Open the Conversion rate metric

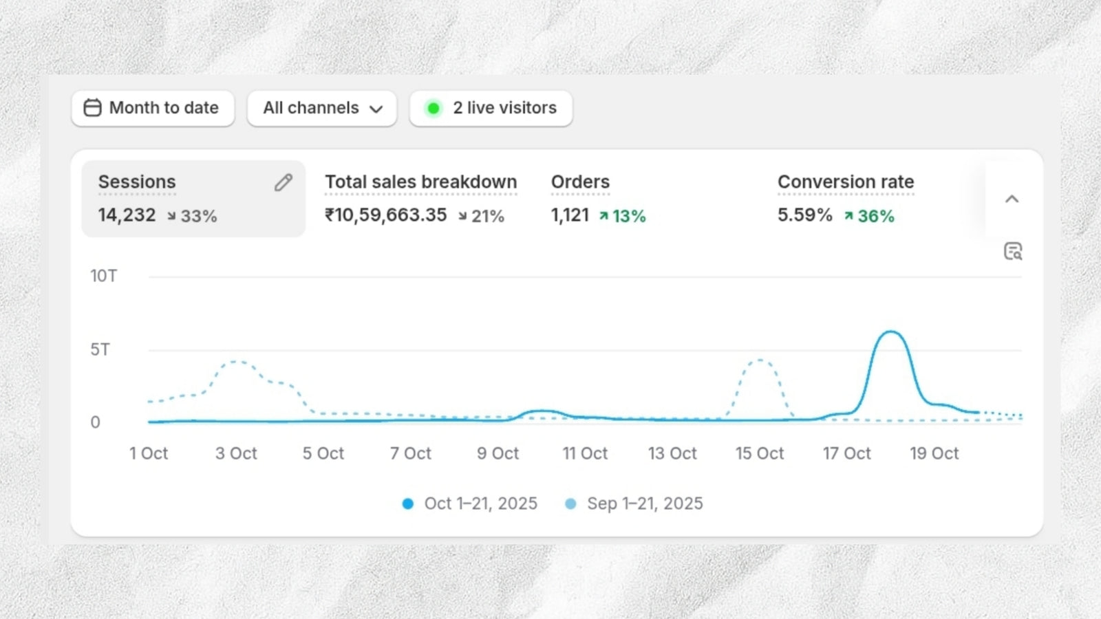coord(845,182)
